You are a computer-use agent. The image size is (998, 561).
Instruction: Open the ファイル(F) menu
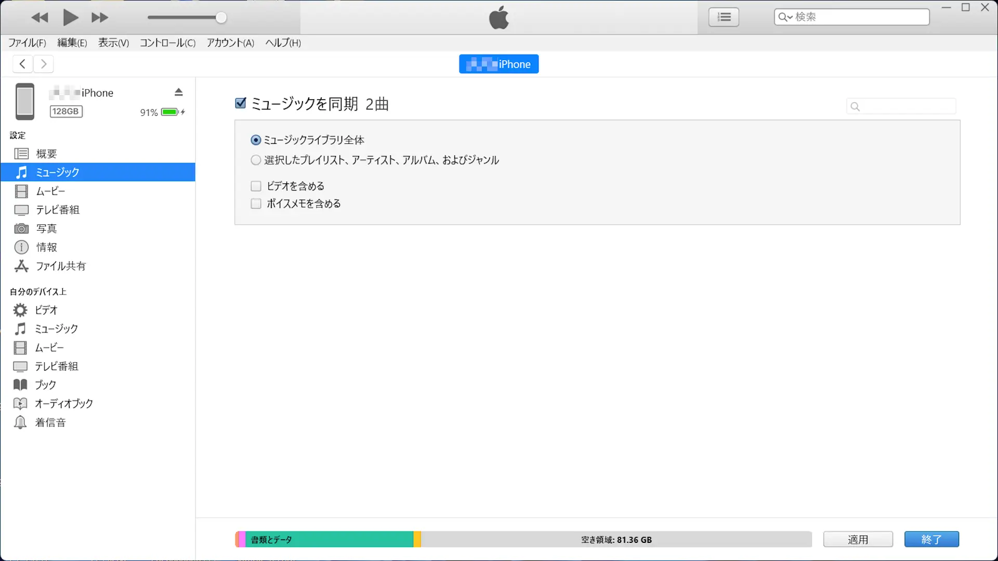point(27,43)
